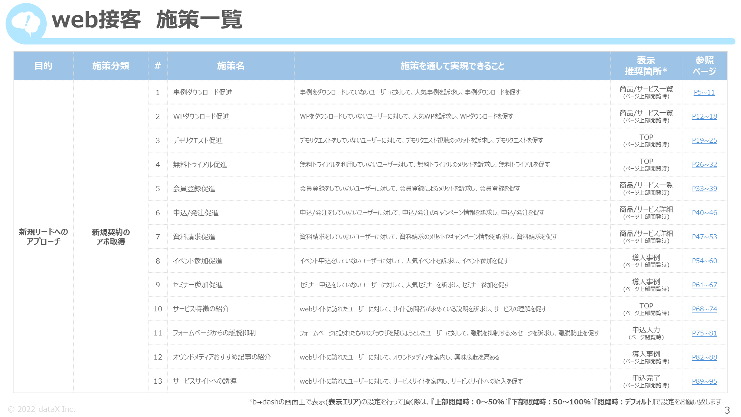Click the 参照ページ column header
This screenshot has width=741, height=417.
pyautogui.click(x=704, y=66)
